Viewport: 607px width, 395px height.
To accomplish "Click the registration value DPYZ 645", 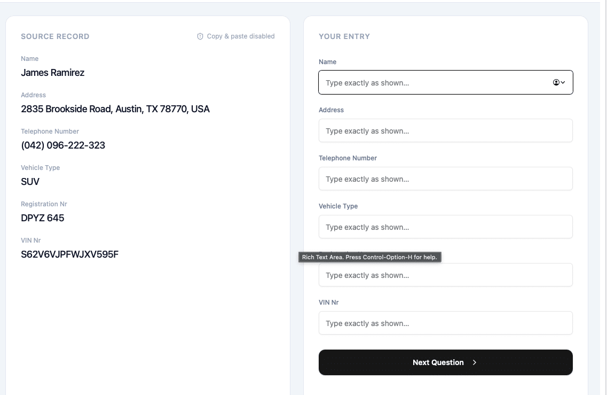I will (x=43, y=218).
